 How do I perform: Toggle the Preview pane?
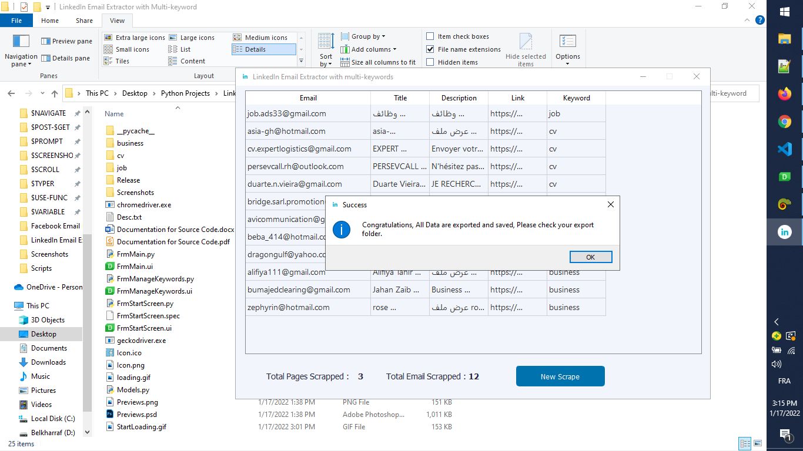click(x=67, y=41)
